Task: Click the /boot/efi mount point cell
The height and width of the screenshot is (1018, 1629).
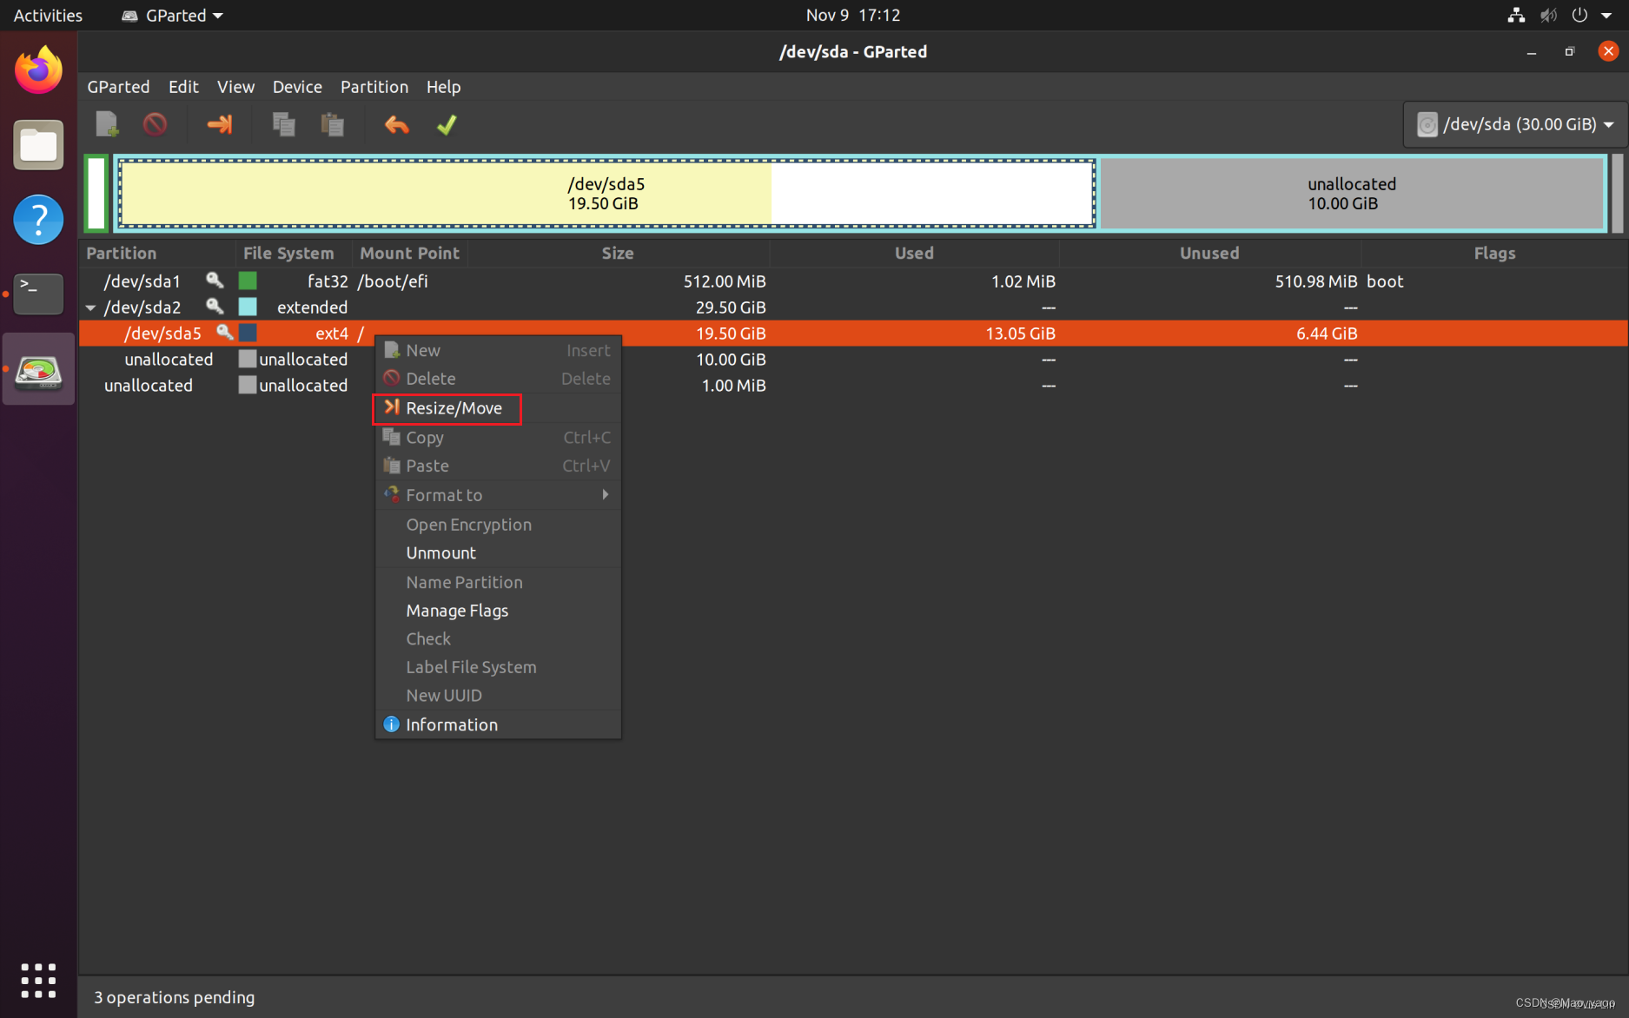Action: [393, 281]
